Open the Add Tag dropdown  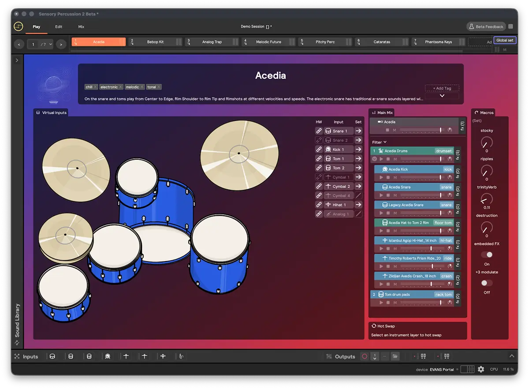pyautogui.click(x=442, y=88)
